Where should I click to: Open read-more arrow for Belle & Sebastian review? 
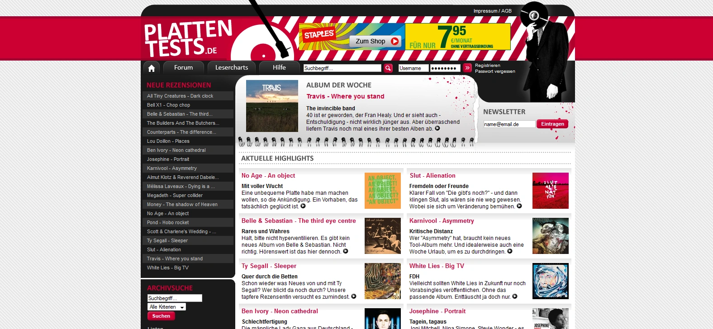346,251
